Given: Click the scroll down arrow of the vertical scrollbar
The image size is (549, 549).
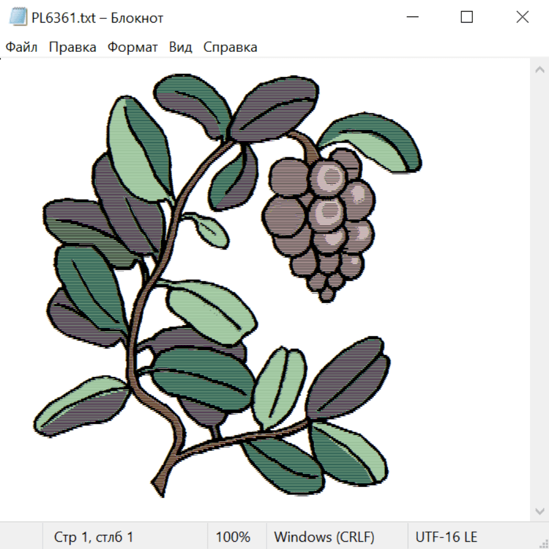Looking at the screenshot, I should click(x=540, y=511).
